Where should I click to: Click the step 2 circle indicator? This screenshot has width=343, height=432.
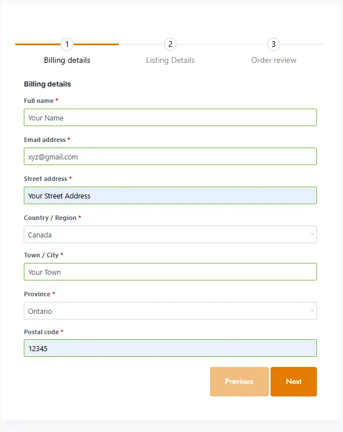170,44
